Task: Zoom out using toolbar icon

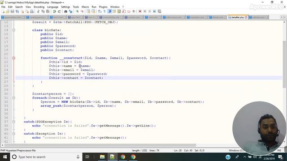Action: [x=82, y=11]
